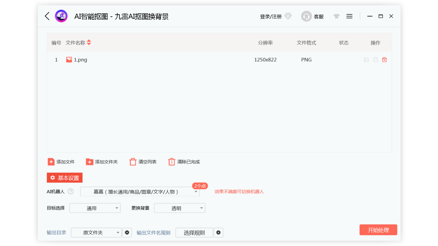The width and height of the screenshot is (438, 246).
Task: Open filename rule gear settings
Action: click(218, 233)
